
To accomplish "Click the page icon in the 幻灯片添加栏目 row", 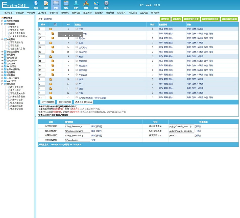I will click(x=51, y=98).
